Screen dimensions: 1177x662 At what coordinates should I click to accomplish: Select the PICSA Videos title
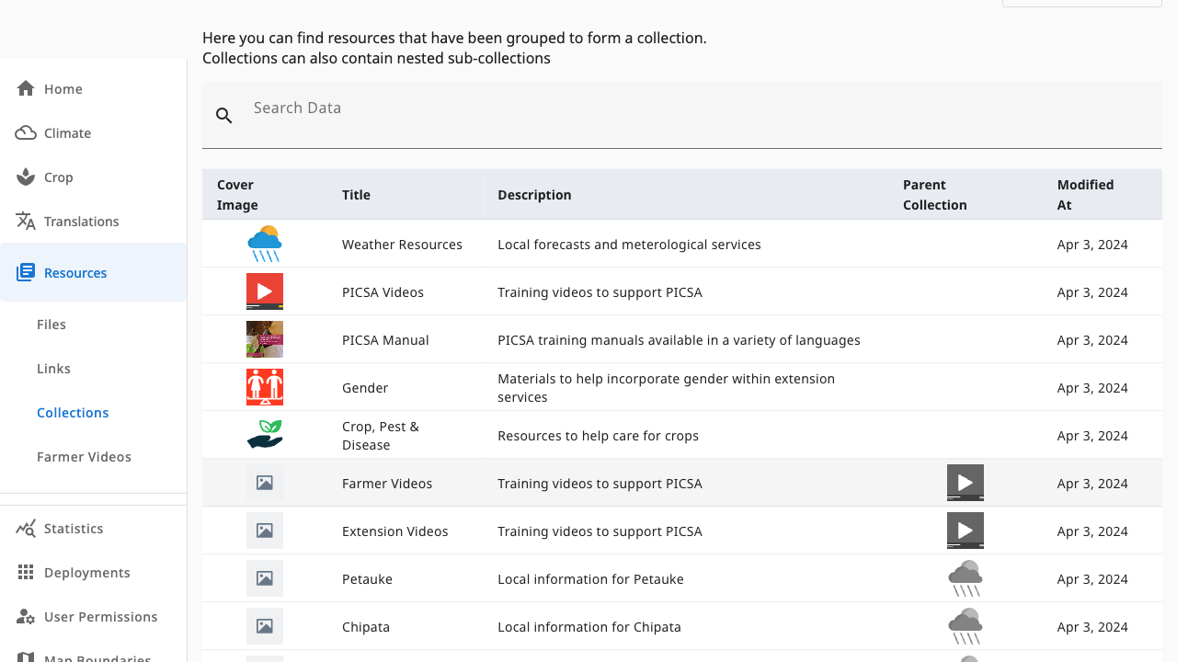pyautogui.click(x=383, y=291)
